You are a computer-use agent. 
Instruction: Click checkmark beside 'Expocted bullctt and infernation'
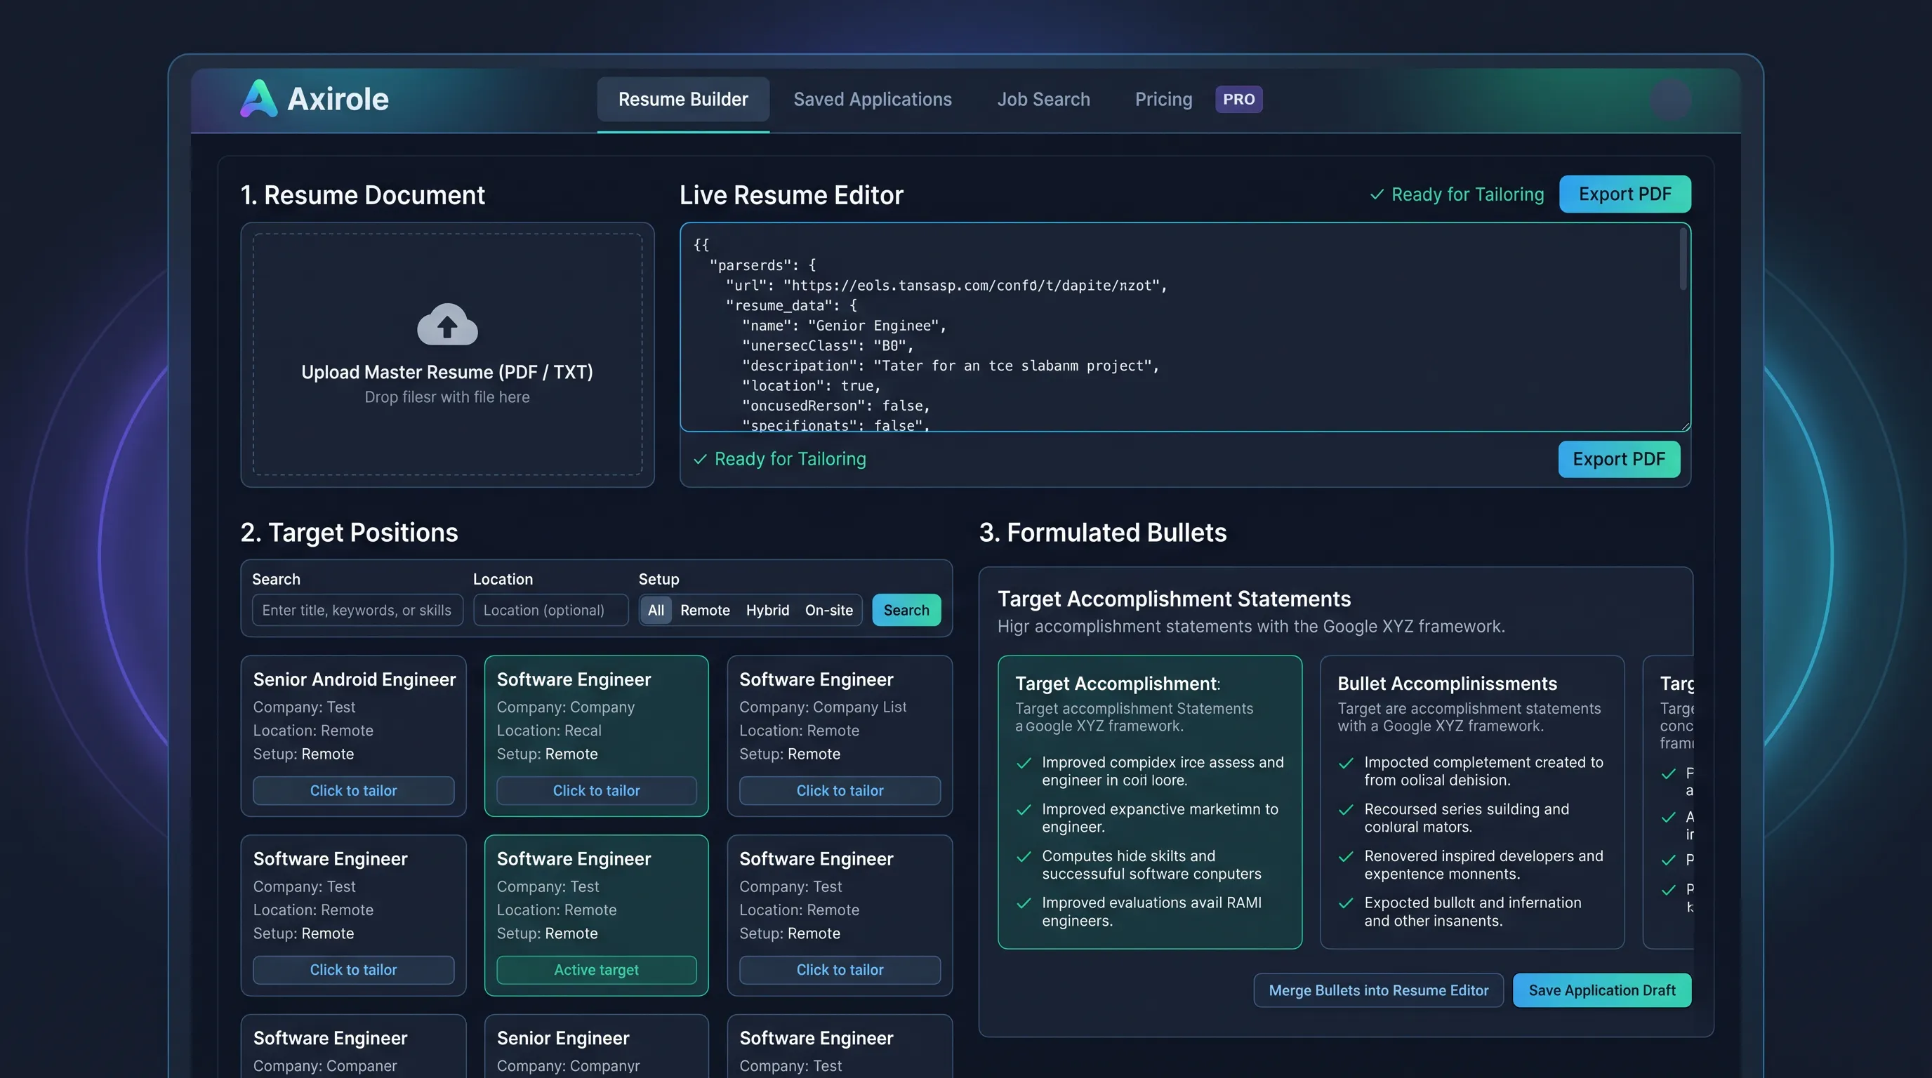pos(1346,904)
